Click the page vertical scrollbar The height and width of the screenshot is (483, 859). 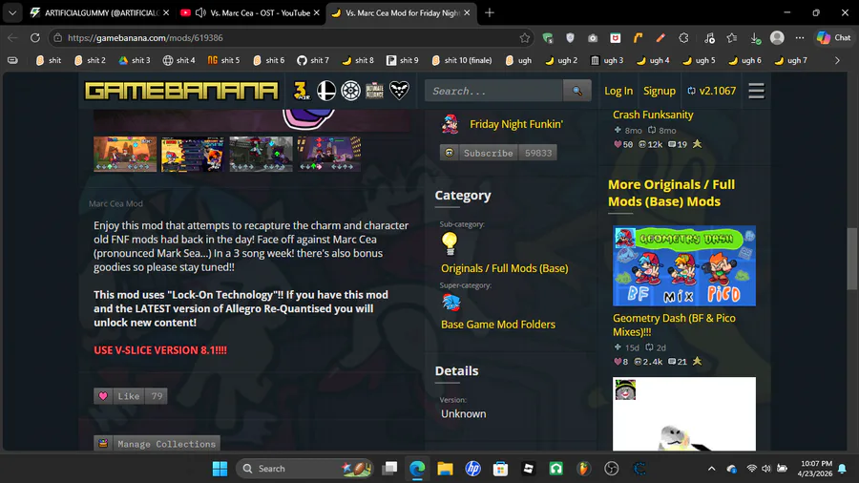point(852,259)
